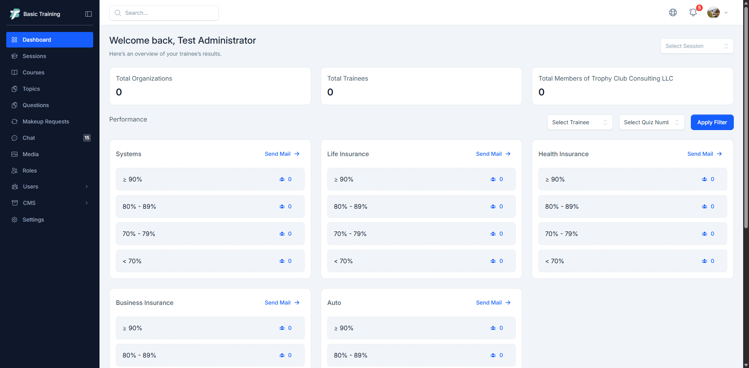The image size is (749, 368).
Task: Click the arrow icon beside Auto Send Mail
Action: pos(508,303)
